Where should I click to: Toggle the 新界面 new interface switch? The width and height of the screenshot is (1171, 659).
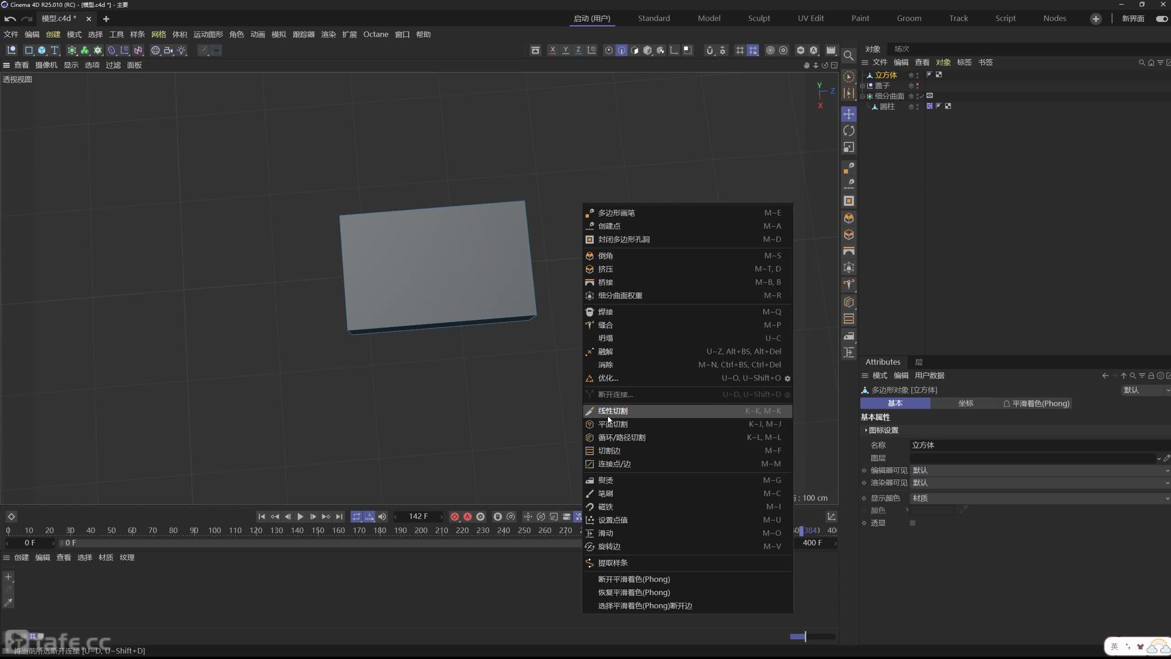(1161, 19)
